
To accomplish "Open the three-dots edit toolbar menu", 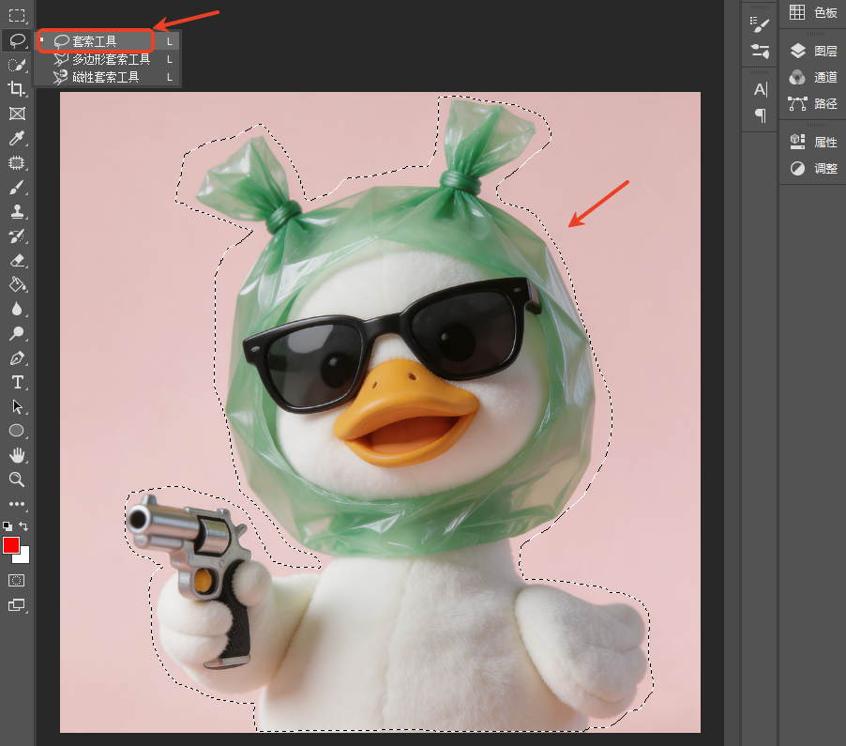I will (17, 504).
